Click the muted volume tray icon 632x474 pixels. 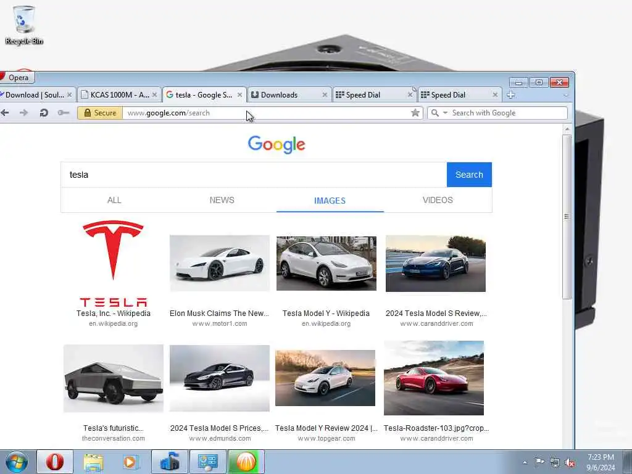570,463
